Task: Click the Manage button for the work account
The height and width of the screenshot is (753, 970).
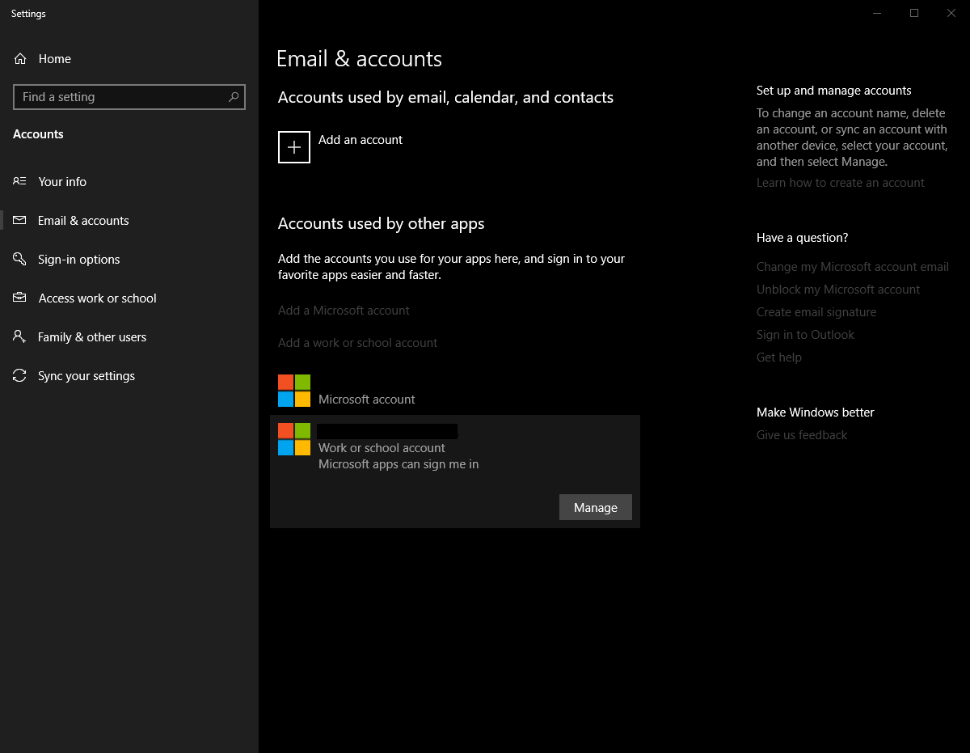Action: [x=595, y=507]
